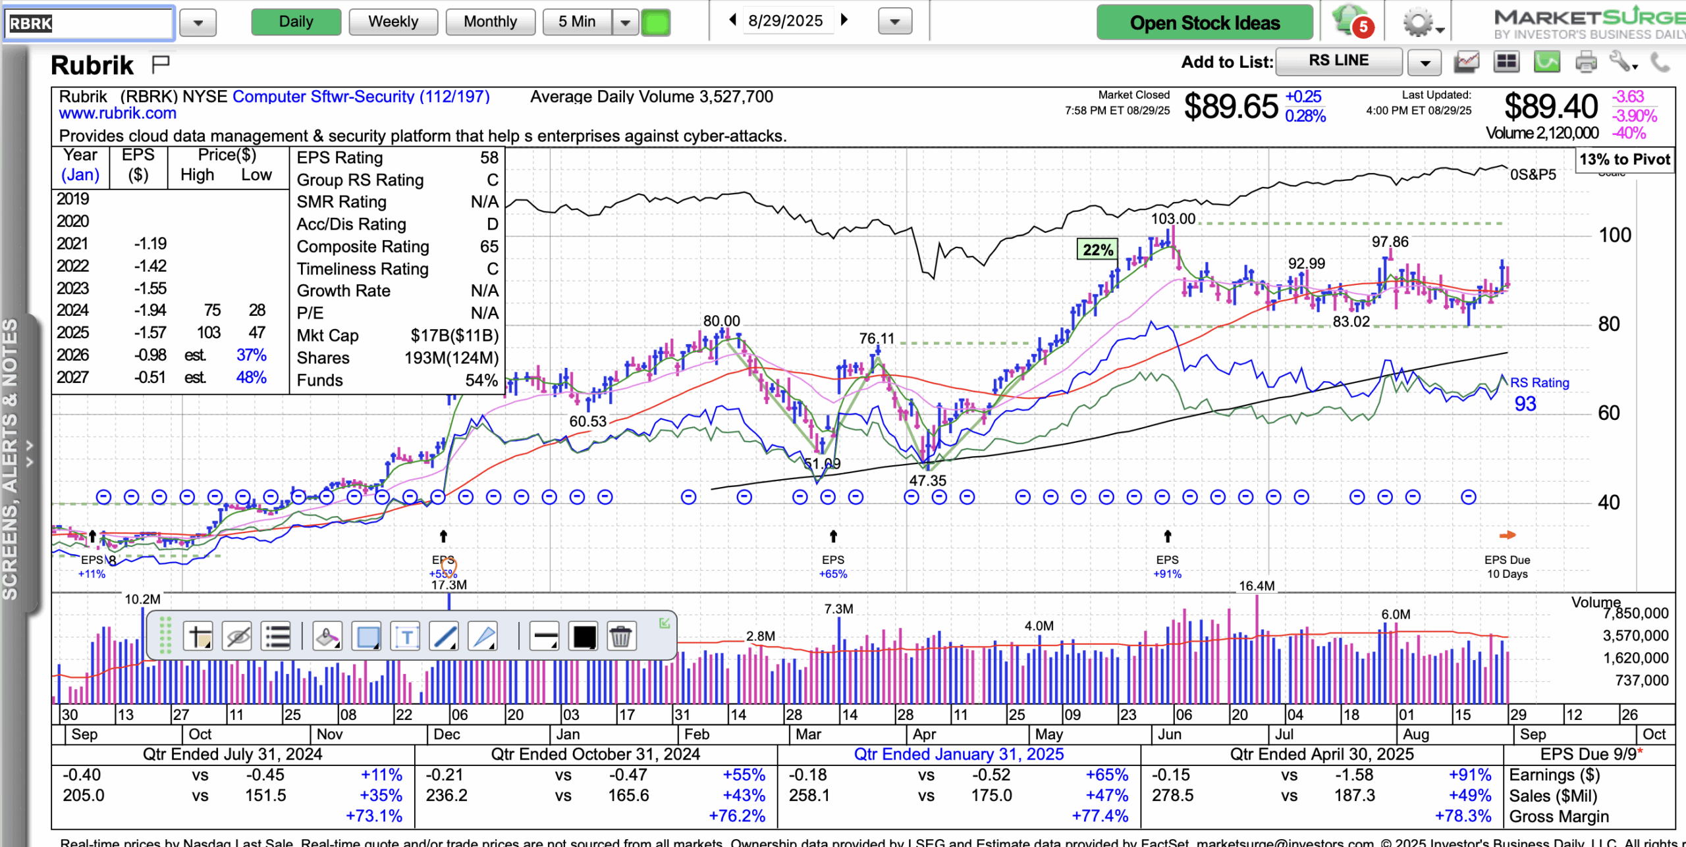Click the RBRK symbol input field
This screenshot has height=847, width=1686.
tap(89, 23)
